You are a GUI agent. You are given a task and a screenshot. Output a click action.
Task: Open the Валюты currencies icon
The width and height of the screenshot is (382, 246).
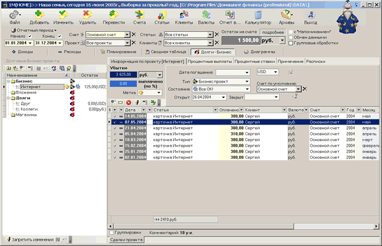pos(206,15)
